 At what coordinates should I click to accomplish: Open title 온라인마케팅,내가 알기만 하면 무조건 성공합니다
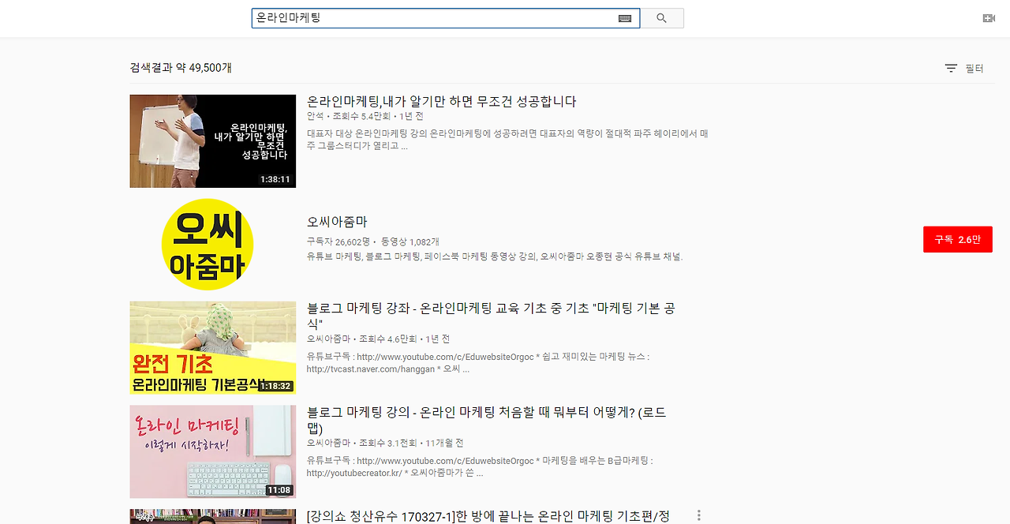[442, 101]
